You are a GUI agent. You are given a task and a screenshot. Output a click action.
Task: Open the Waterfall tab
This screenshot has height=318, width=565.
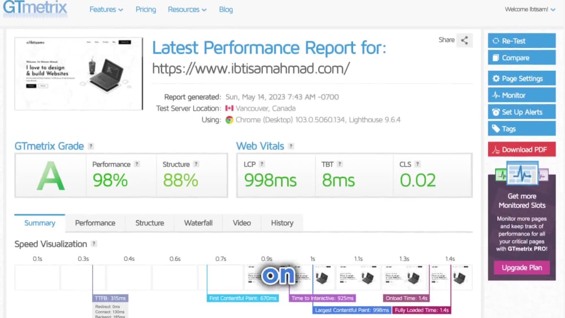198,223
